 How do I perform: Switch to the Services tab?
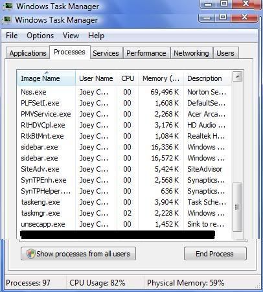[x=106, y=53]
